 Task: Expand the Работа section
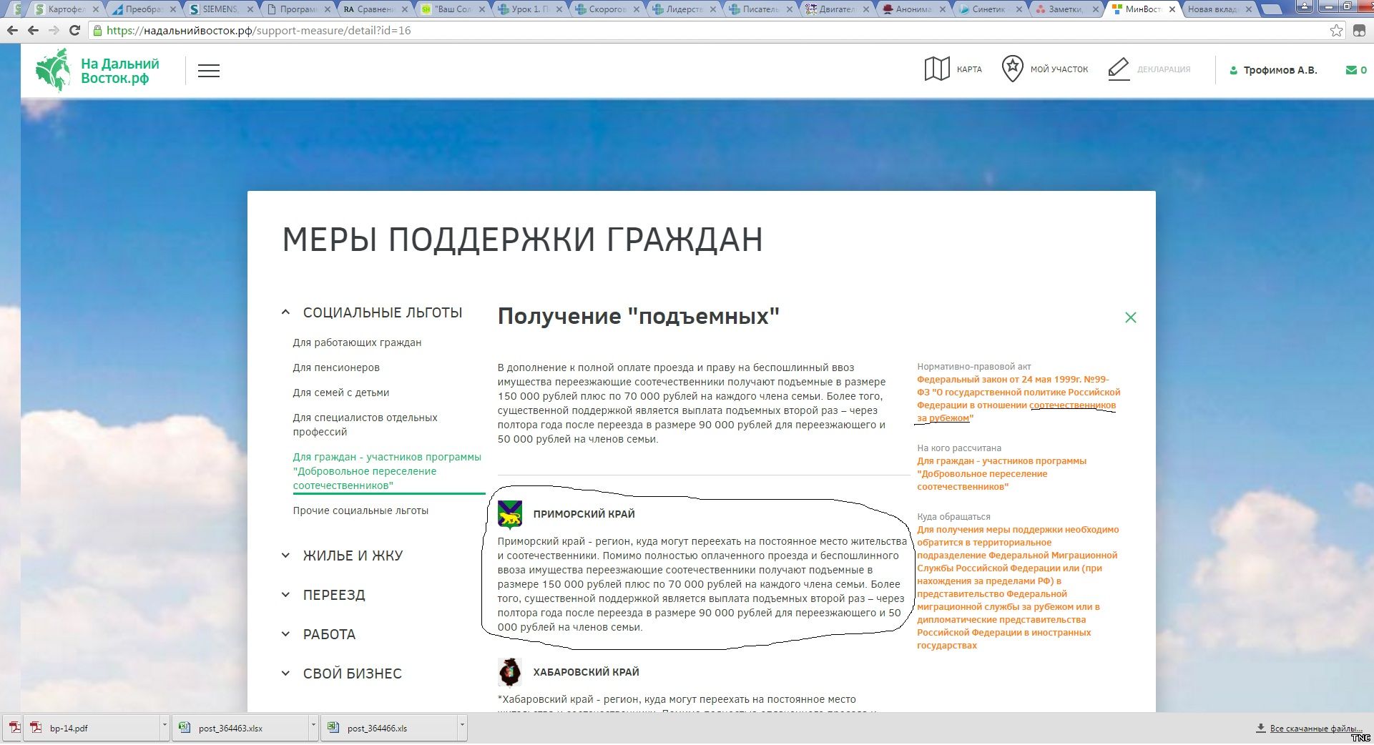(285, 634)
